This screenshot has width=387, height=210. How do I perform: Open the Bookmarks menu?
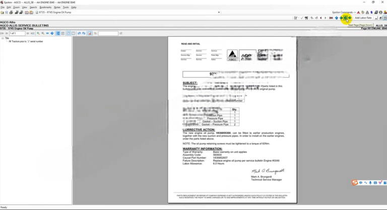pyautogui.click(x=45, y=8)
